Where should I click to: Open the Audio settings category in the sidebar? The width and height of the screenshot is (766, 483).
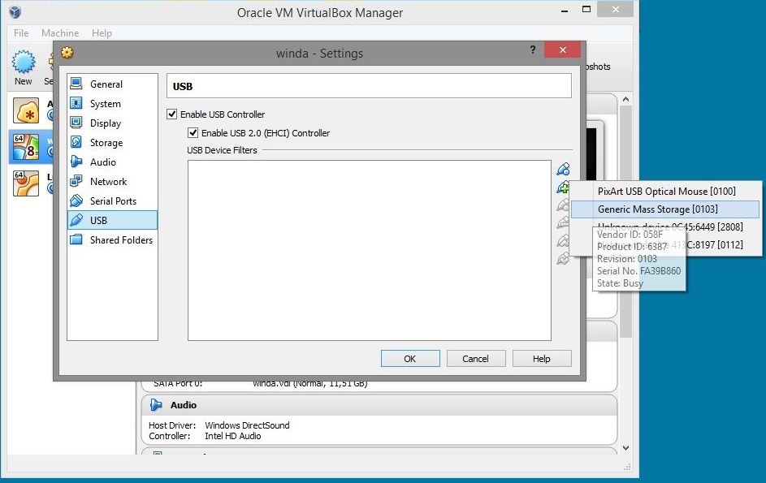click(x=112, y=162)
